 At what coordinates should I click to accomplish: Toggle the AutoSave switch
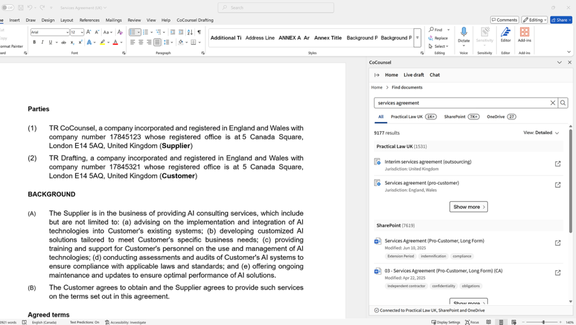[x=8, y=8]
